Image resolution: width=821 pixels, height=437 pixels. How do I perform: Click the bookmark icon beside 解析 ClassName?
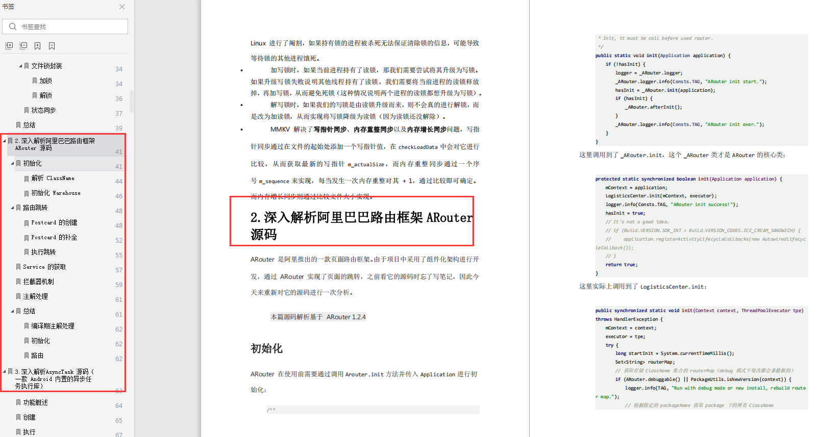click(27, 178)
